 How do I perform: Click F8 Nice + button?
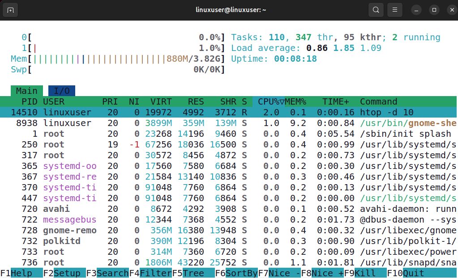(x=322, y=273)
